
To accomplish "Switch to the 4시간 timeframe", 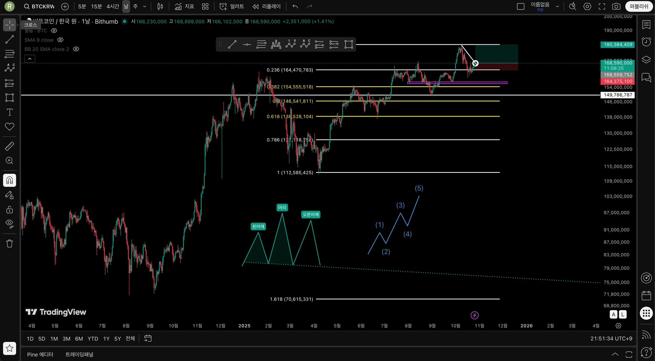I will click(x=113, y=6).
